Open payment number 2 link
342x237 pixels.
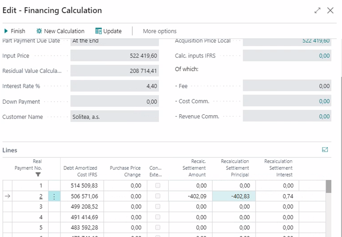[41, 196]
